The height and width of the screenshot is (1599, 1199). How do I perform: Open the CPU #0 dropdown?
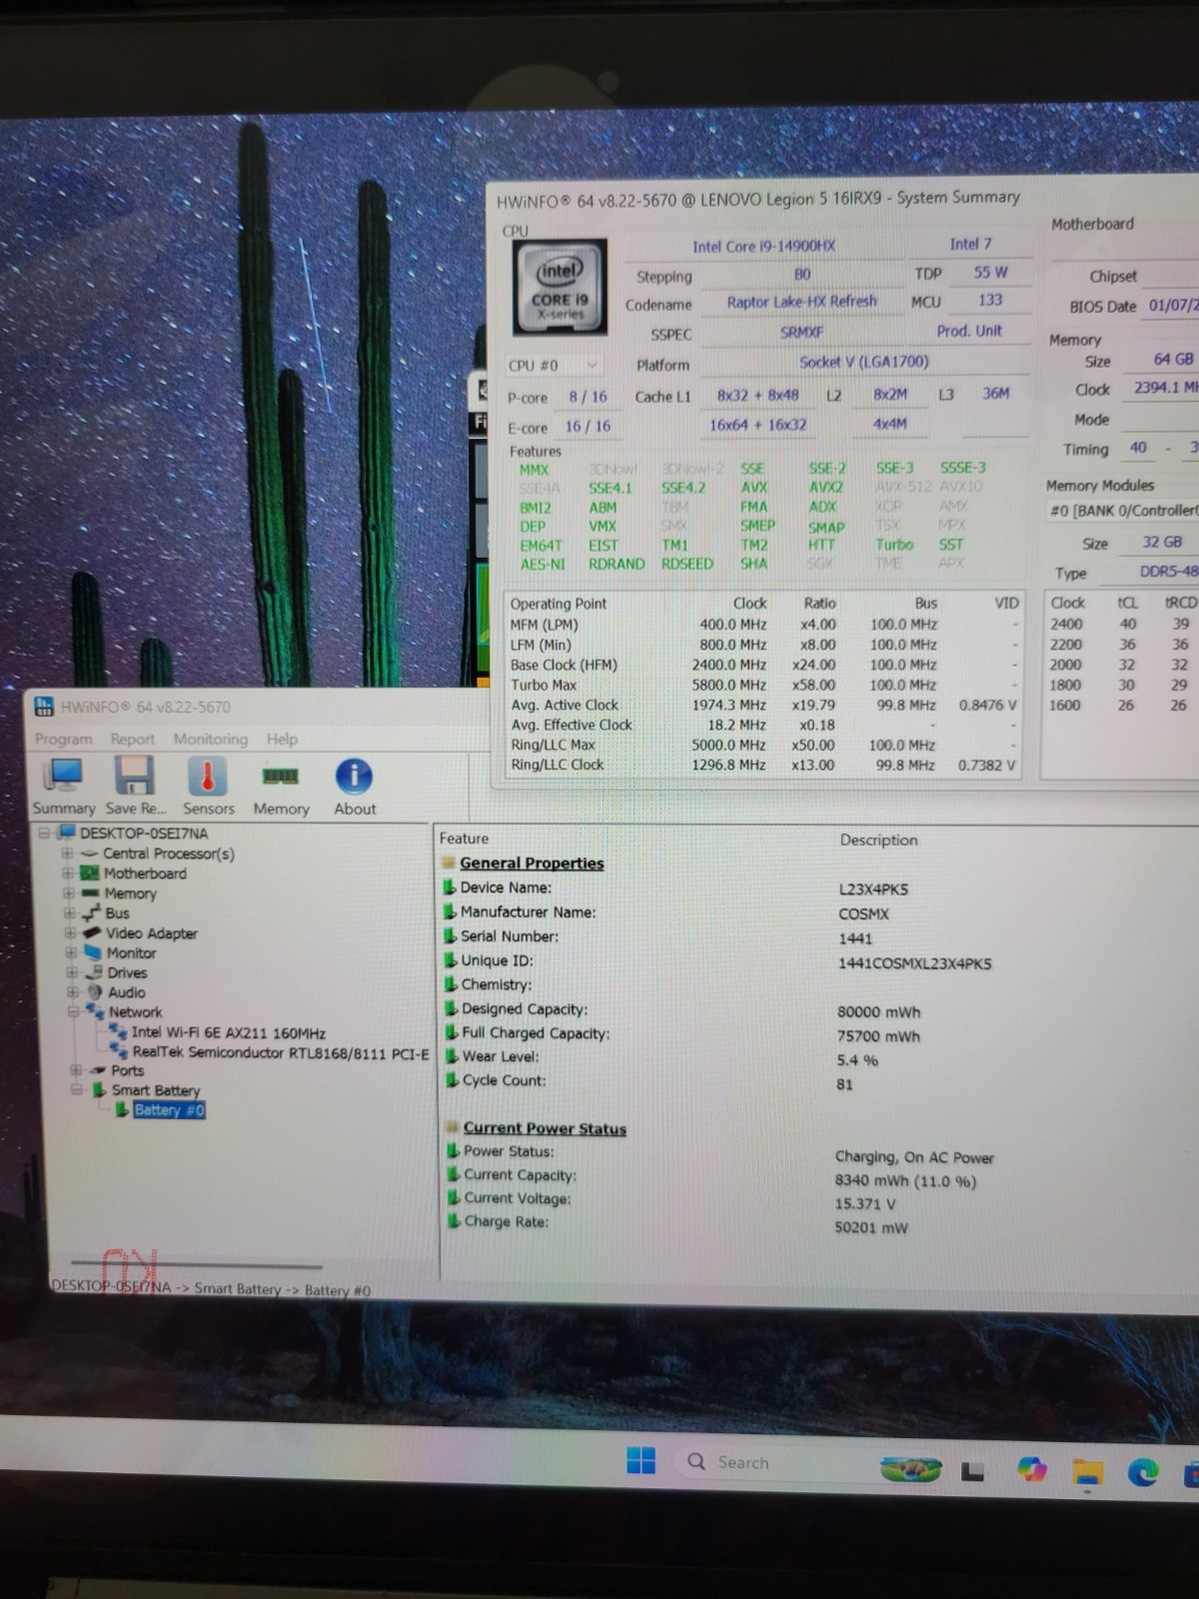(x=553, y=366)
